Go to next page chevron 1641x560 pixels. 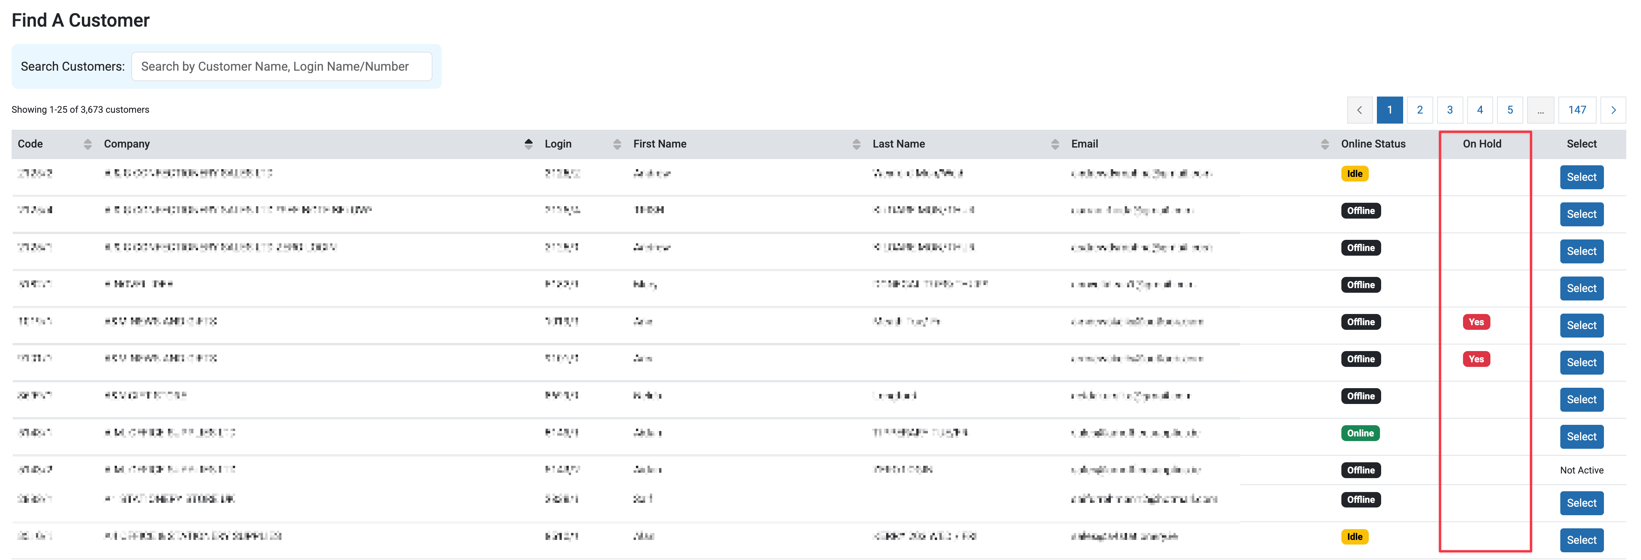click(x=1613, y=110)
